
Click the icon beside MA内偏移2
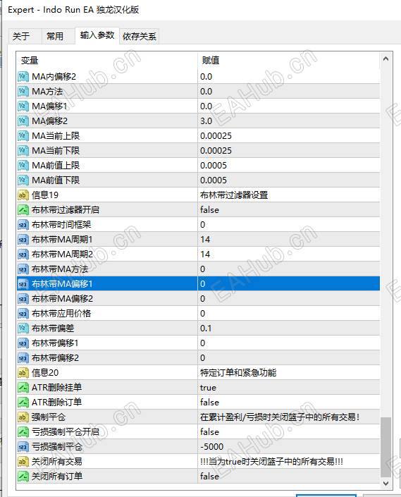[23, 77]
